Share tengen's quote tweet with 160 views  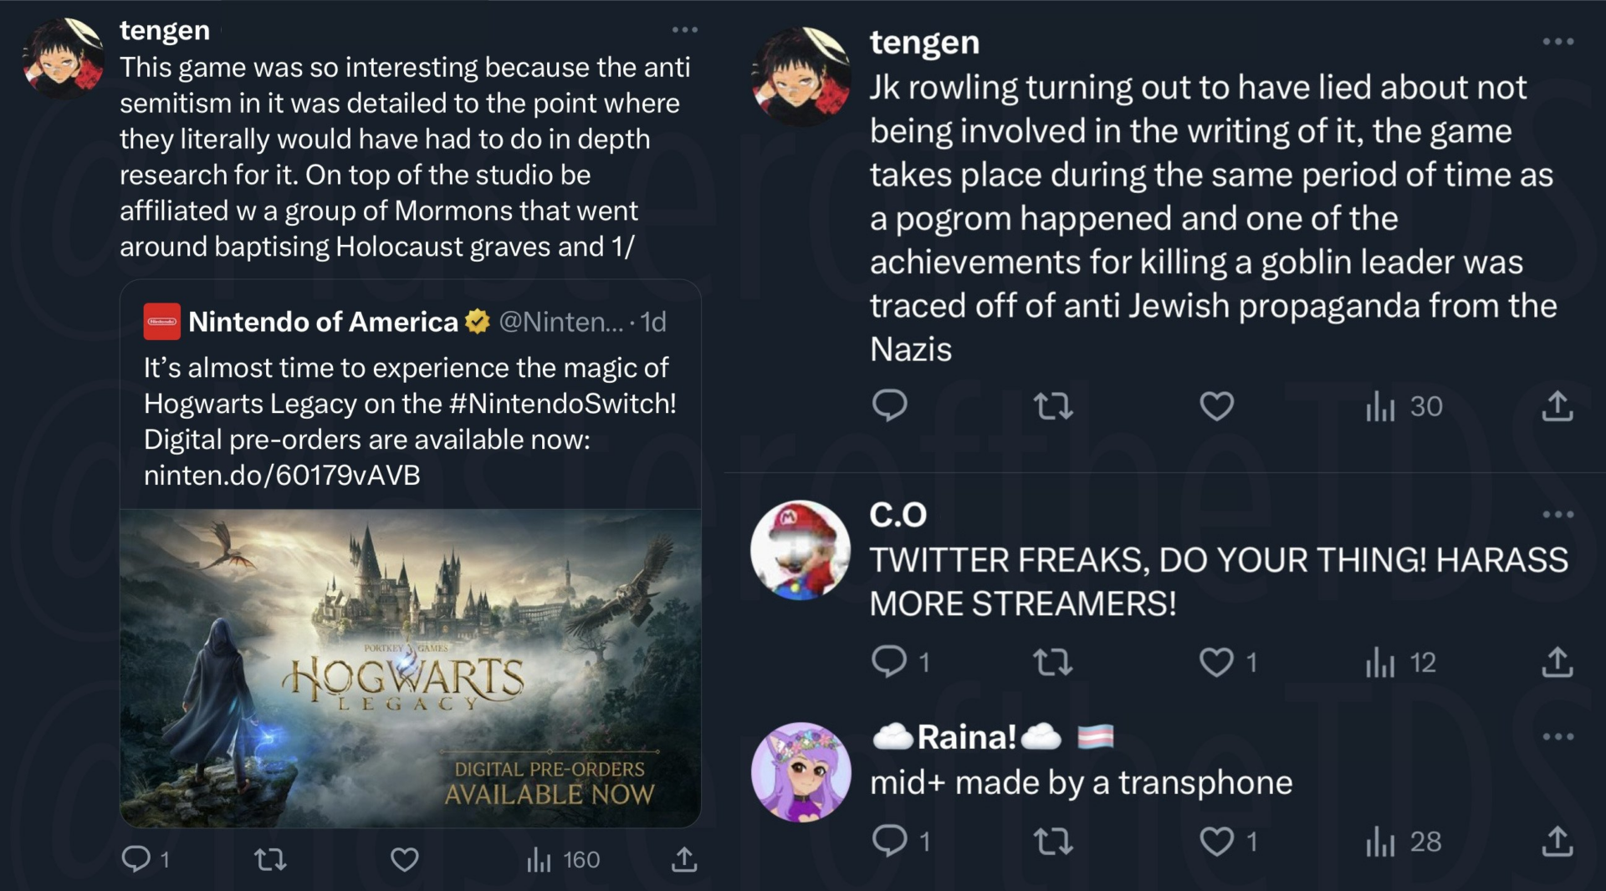[684, 858]
